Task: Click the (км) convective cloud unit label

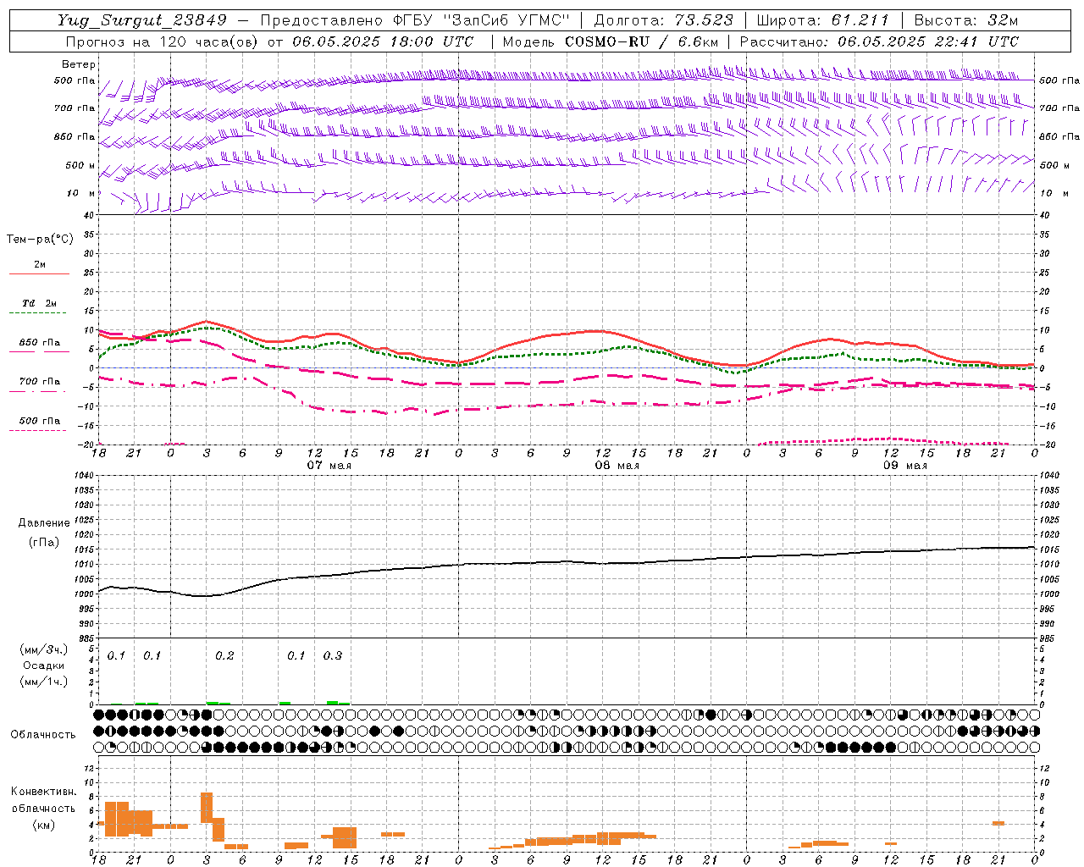Action: (x=44, y=825)
